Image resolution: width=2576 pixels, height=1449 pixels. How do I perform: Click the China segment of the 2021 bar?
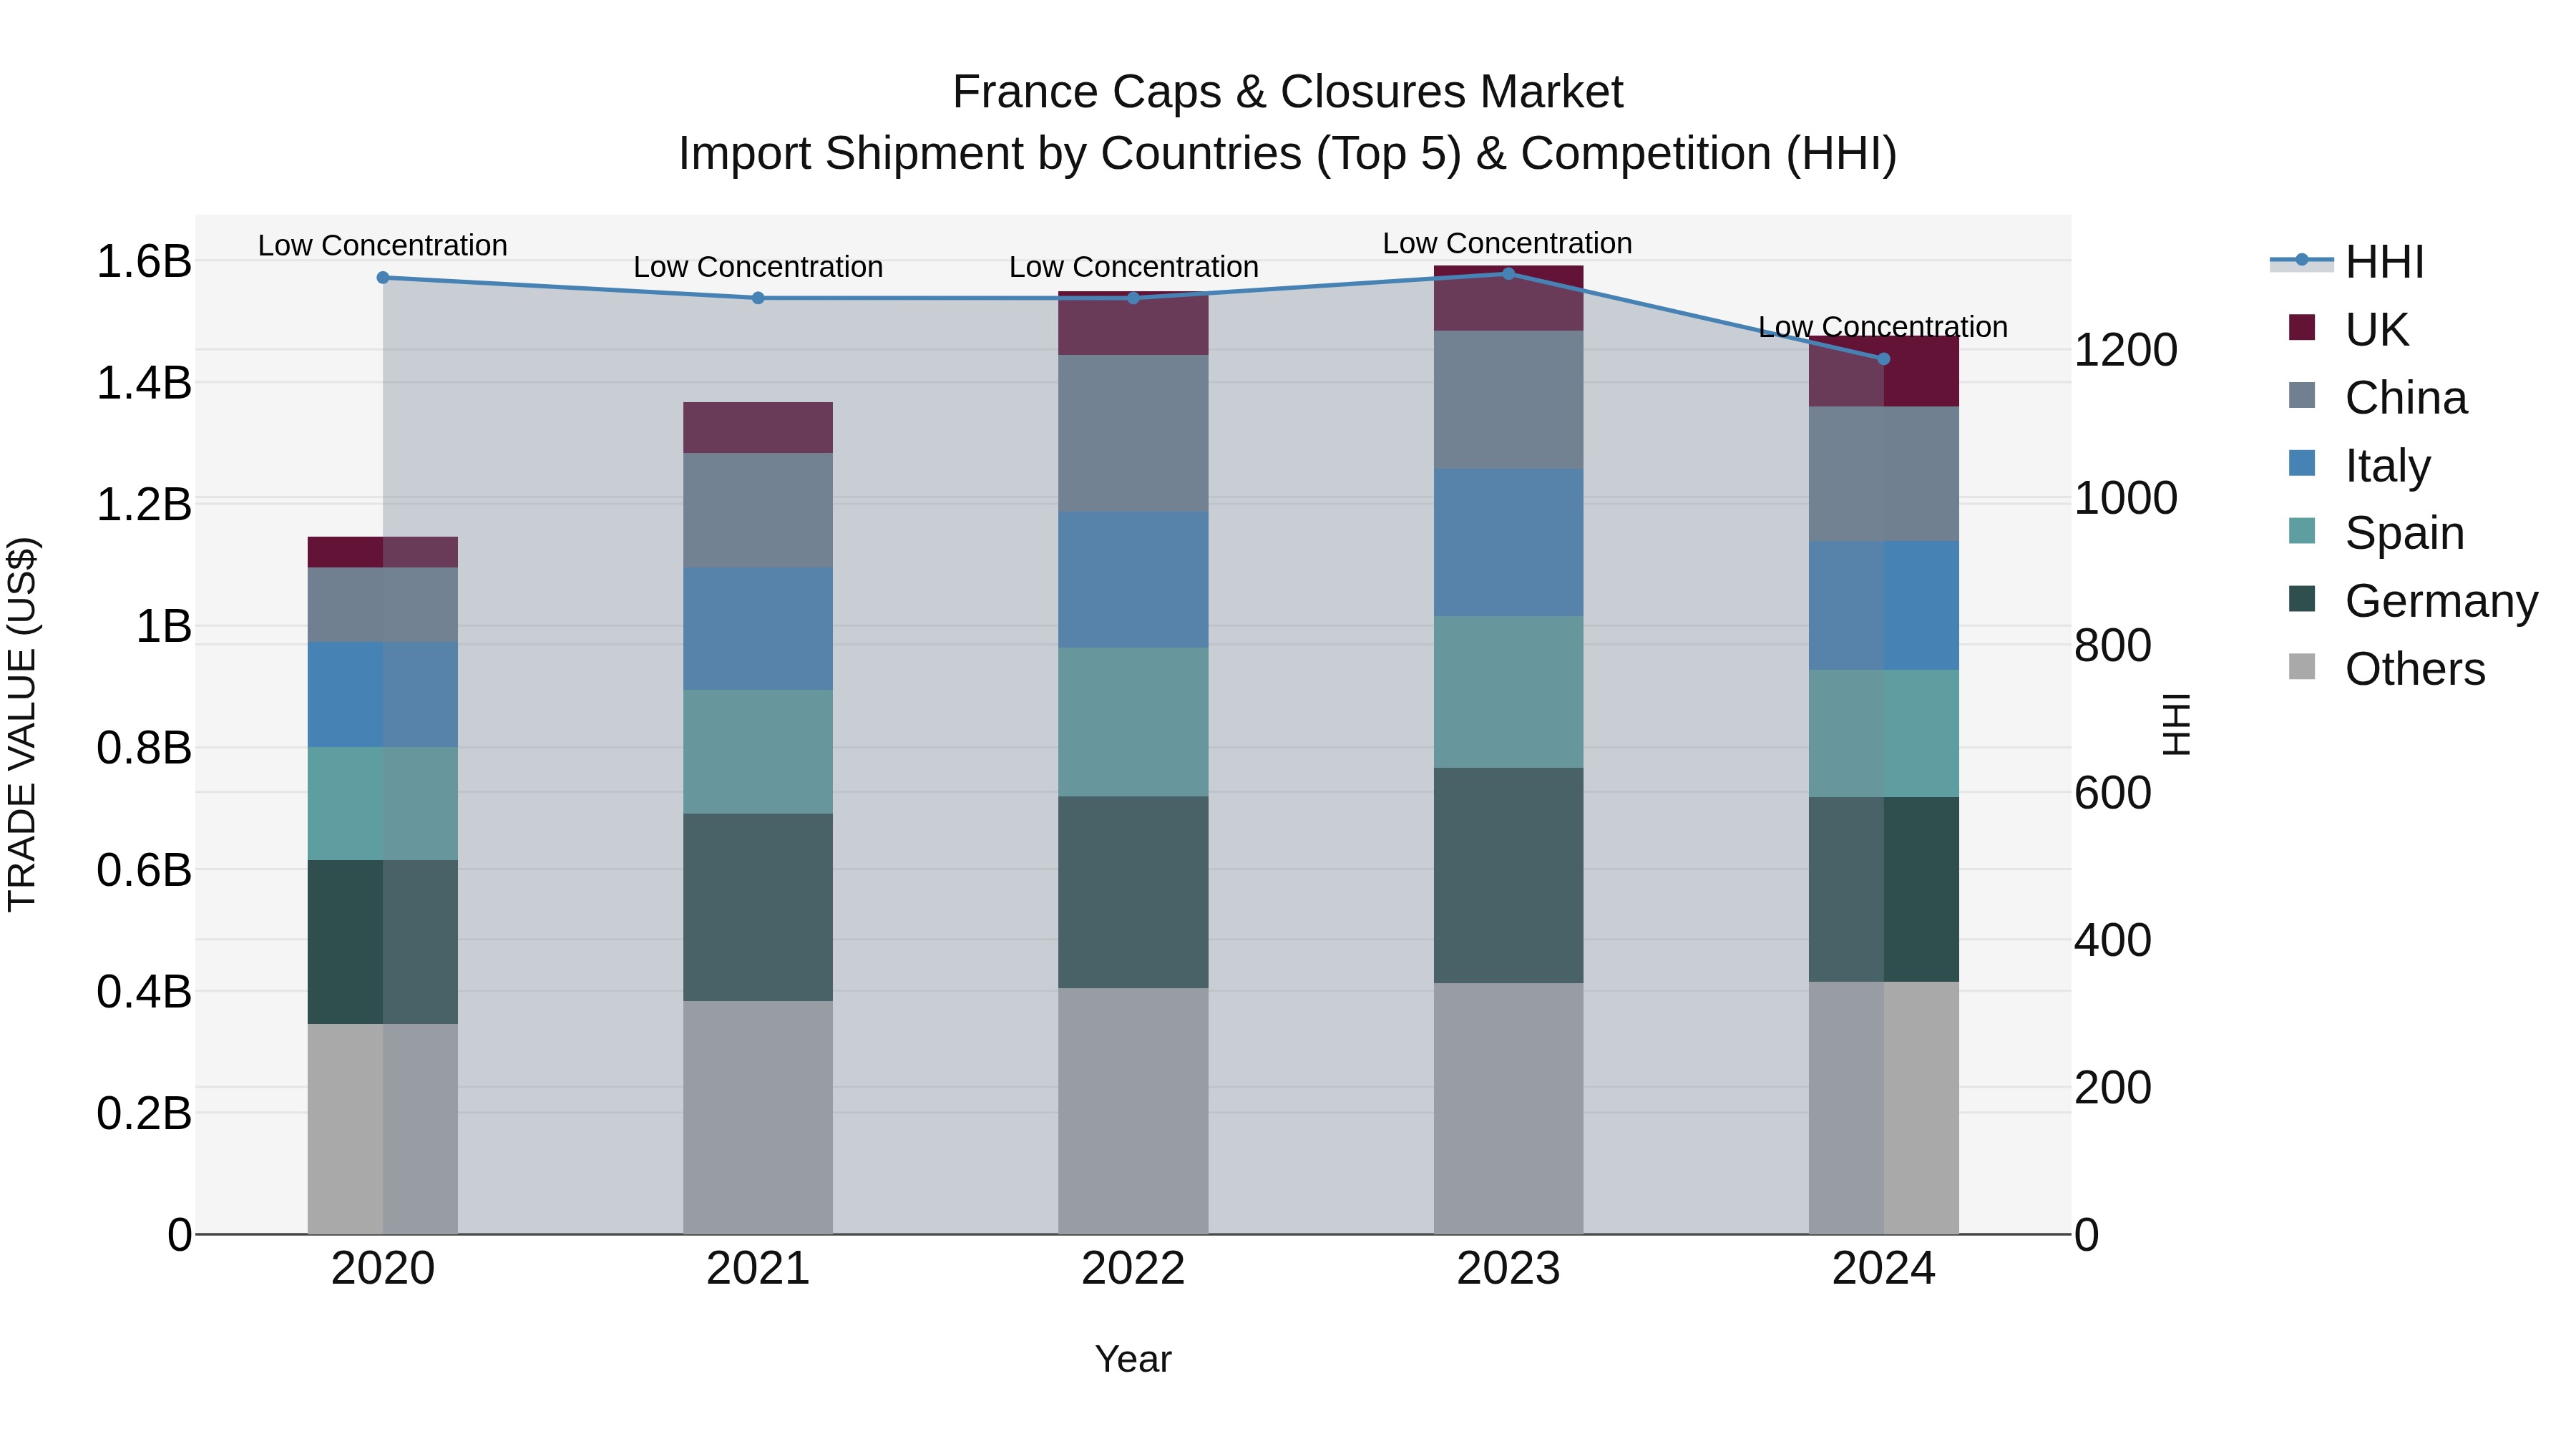[758, 510]
